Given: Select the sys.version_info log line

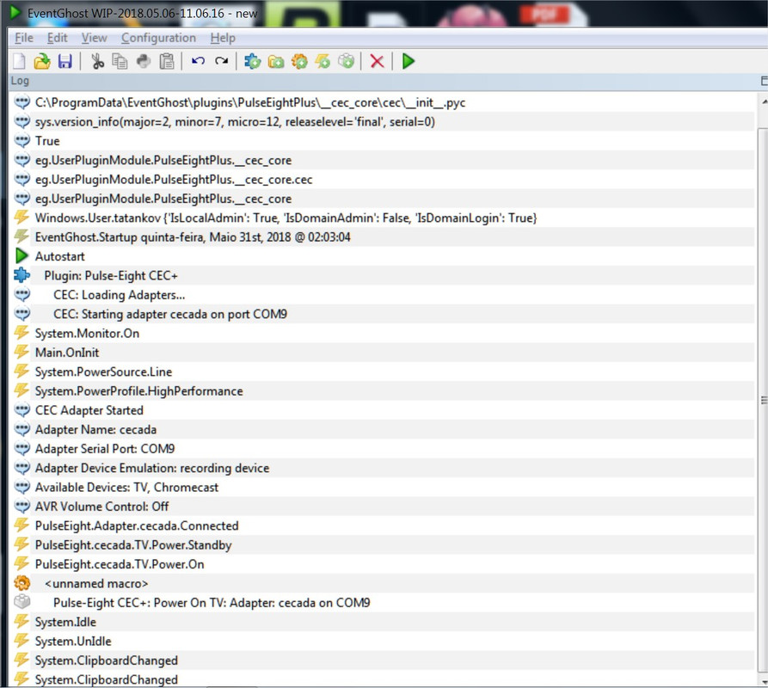Looking at the screenshot, I should (384, 121).
